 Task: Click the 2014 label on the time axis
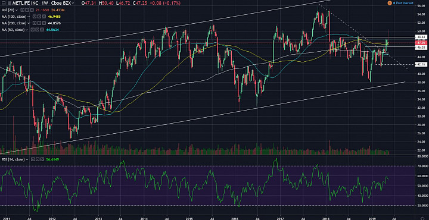tap(144, 218)
